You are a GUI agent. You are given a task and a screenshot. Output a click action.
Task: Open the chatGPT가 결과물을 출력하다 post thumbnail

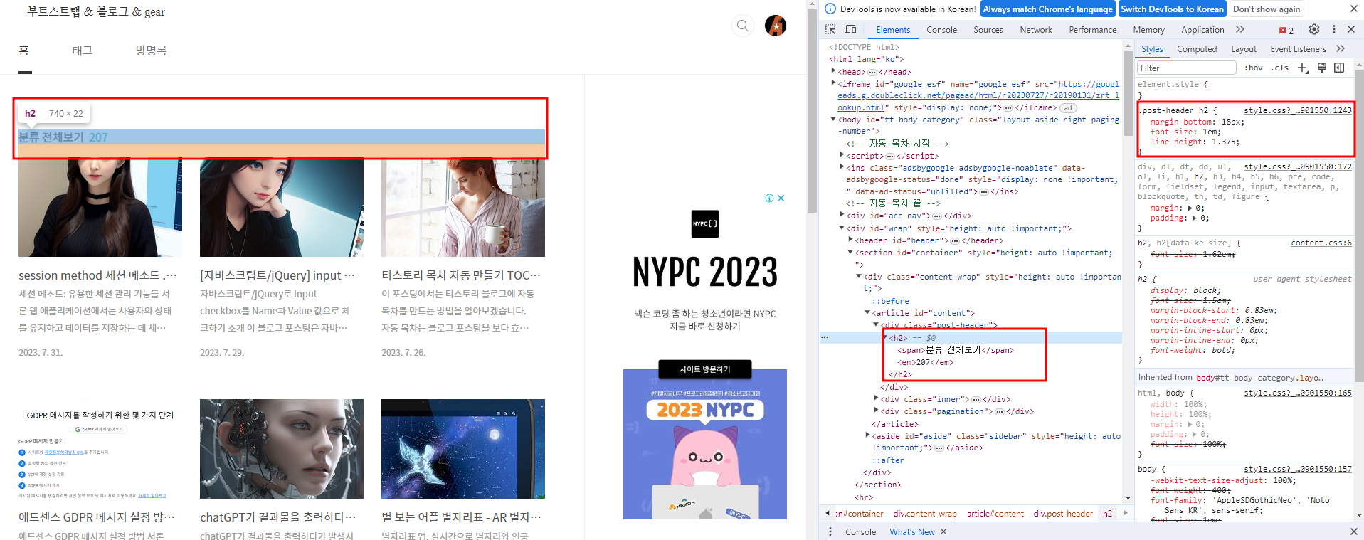(282, 449)
